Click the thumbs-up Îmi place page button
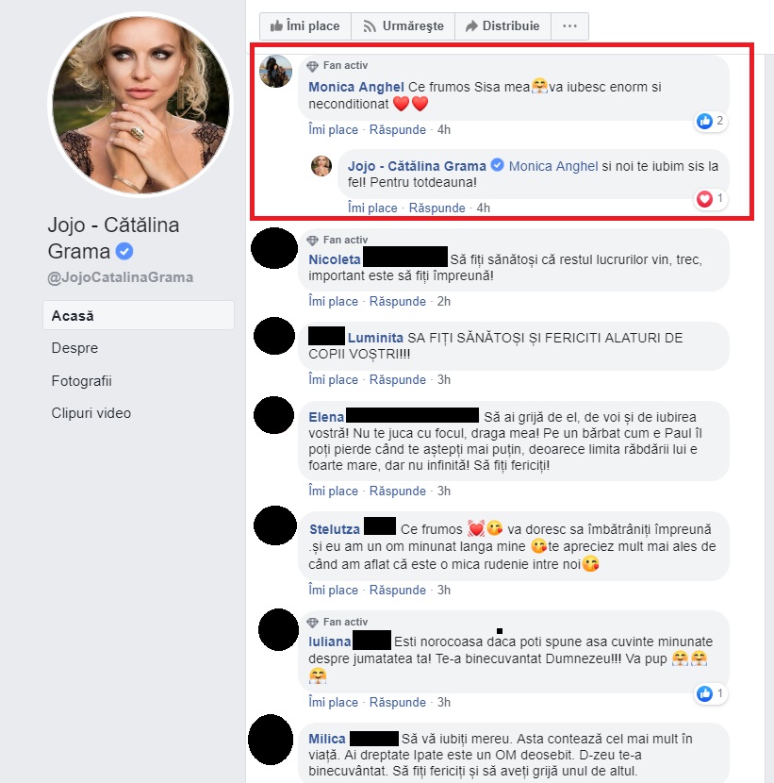774x783 pixels. coord(305,26)
